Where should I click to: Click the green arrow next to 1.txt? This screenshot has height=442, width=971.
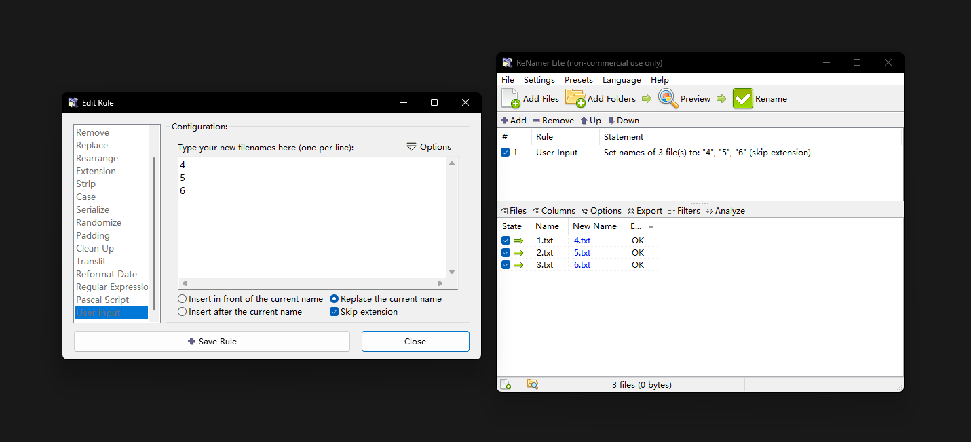pos(518,241)
